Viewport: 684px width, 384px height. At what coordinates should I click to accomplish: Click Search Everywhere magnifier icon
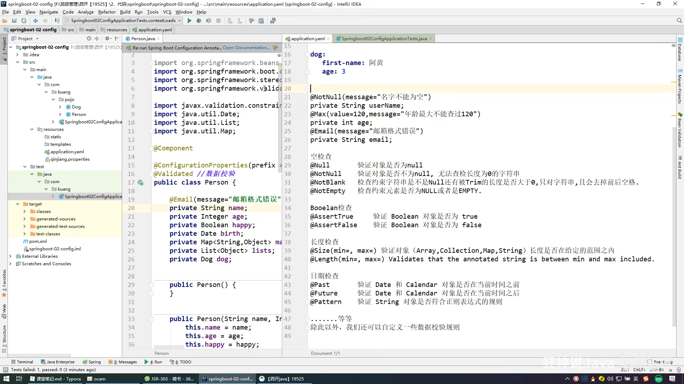[x=679, y=21]
